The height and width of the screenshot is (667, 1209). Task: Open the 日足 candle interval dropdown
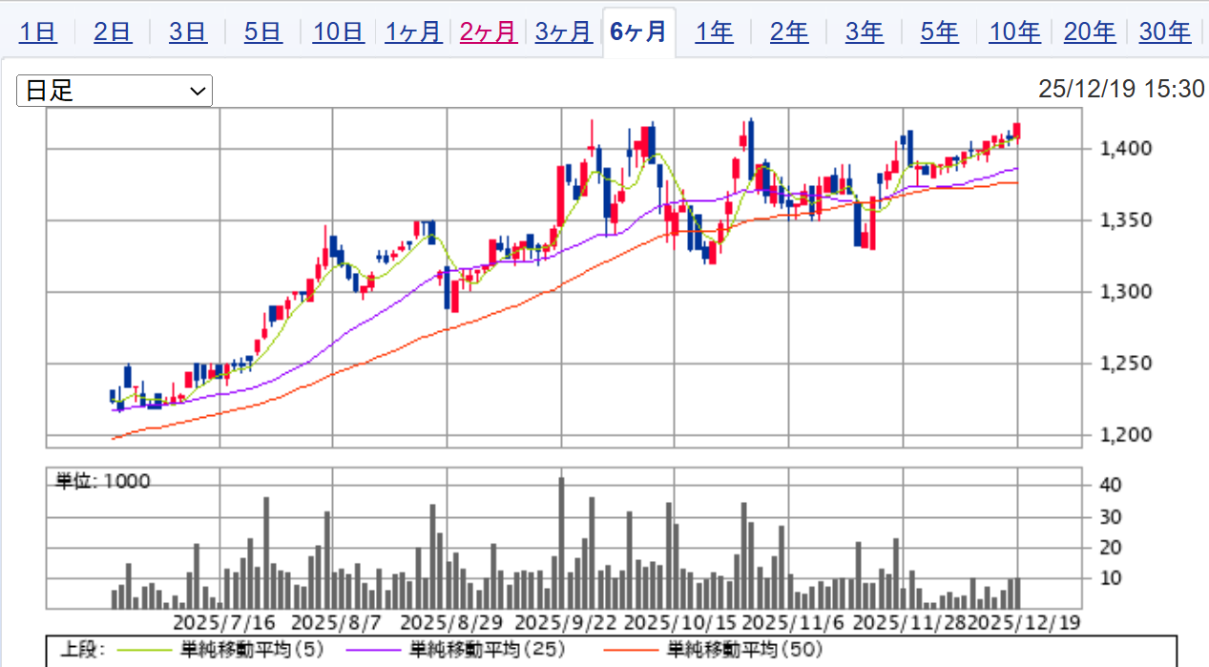115,91
